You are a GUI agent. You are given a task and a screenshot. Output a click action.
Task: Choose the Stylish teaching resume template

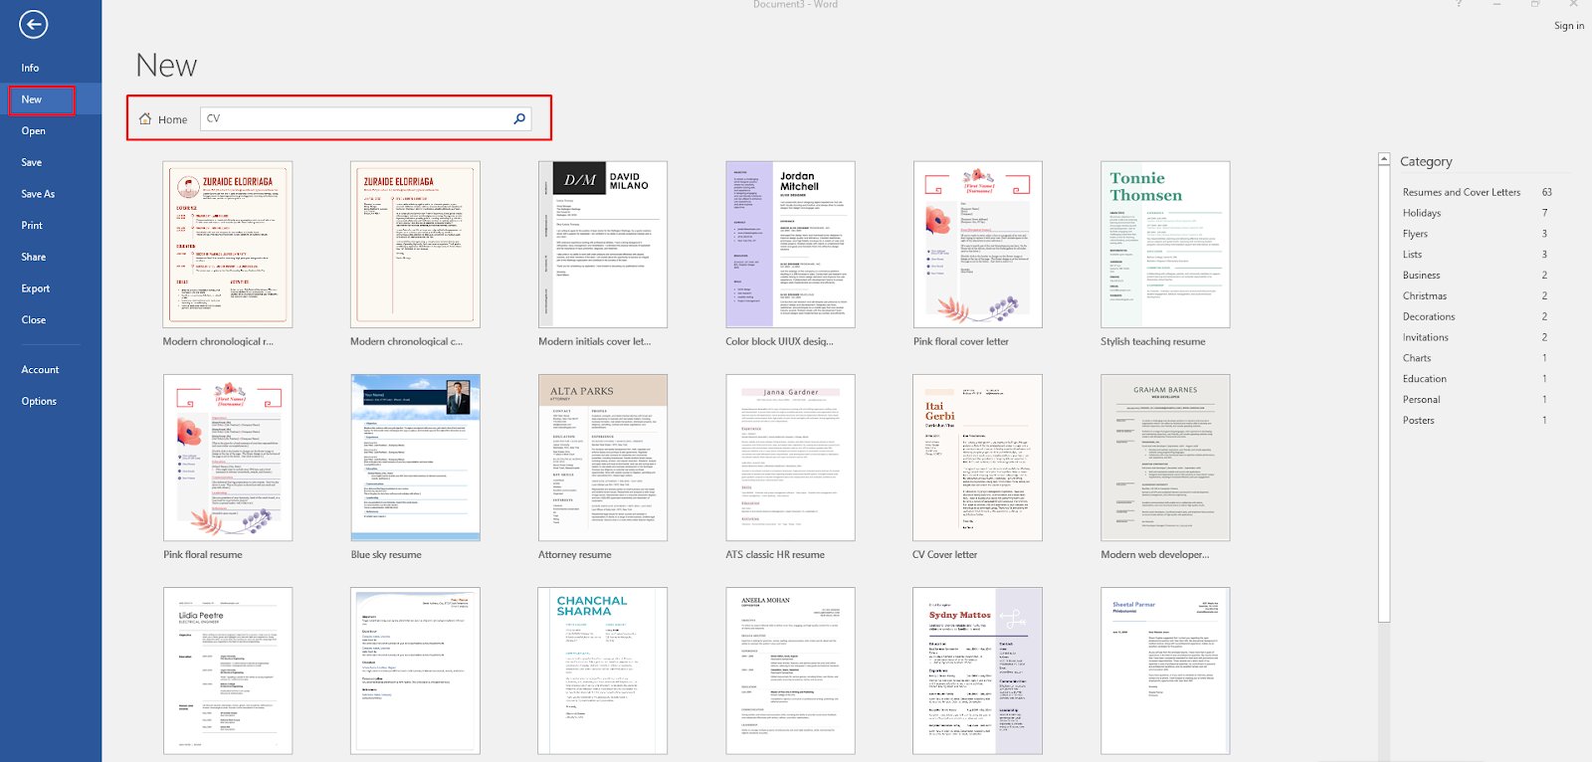1165,245
